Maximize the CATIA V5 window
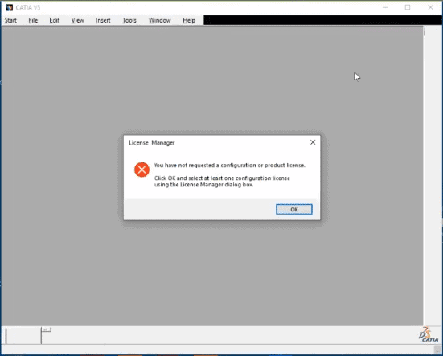The image size is (443, 356). 408,7
